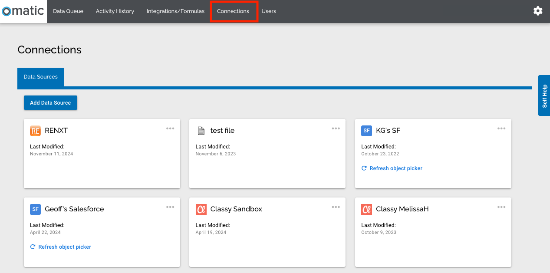
Task: Click the RENXT orange RE icon
Action: [x=35, y=131]
